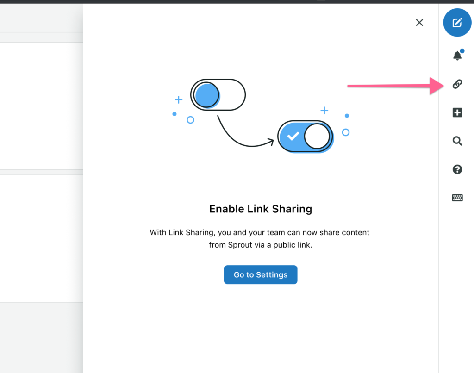
Task: Close the Enable Link Sharing panel
Action: pos(419,23)
